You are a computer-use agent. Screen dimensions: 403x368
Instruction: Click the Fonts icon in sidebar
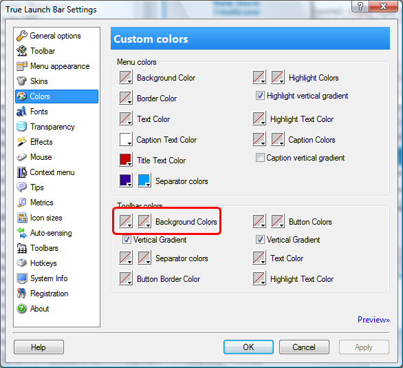tap(21, 112)
